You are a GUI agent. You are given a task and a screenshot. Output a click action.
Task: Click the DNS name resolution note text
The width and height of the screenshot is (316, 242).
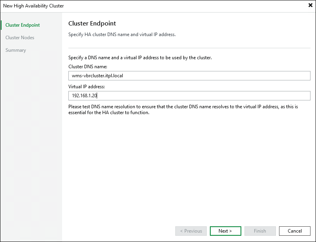[189, 110]
